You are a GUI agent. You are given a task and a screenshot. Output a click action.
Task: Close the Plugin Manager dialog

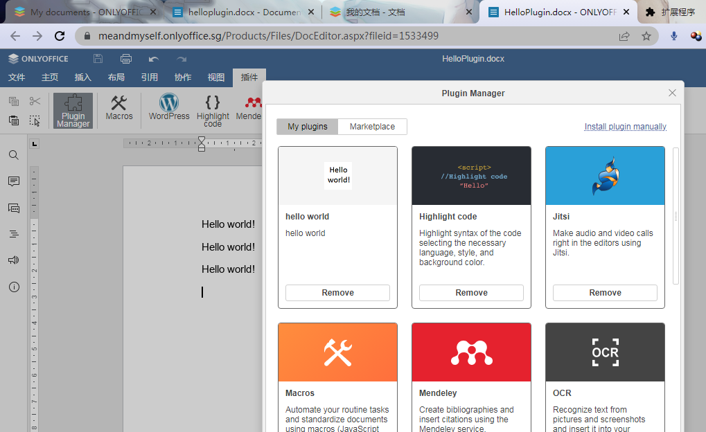672,93
